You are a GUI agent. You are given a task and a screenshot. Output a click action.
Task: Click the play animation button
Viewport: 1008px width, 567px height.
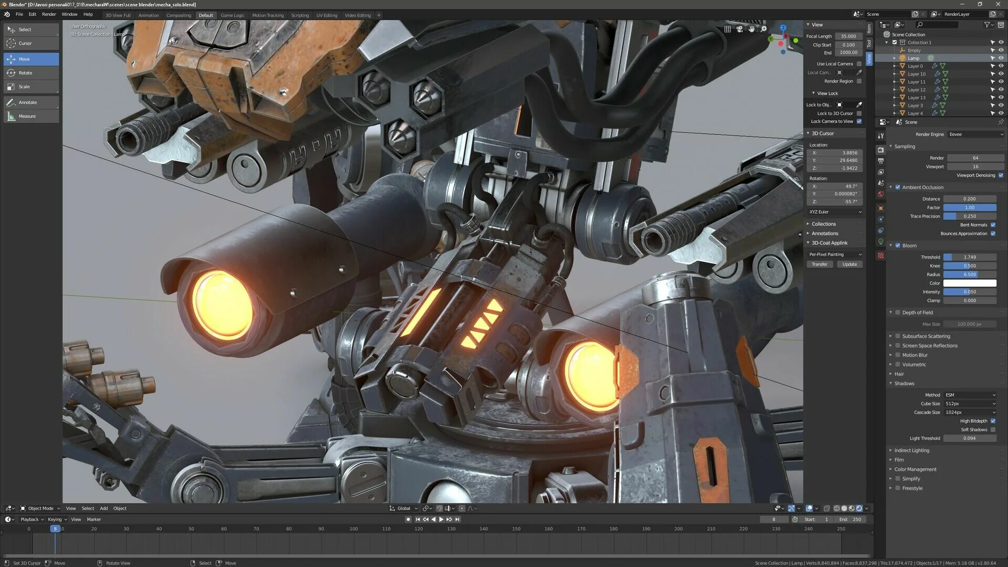441,519
